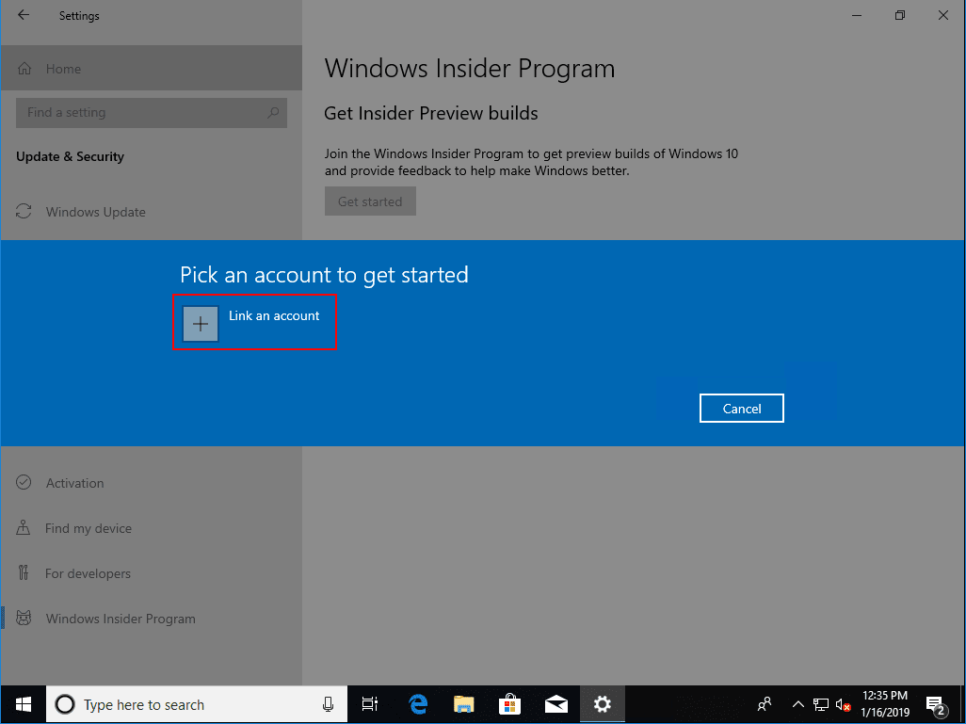Image resolution: width=966 pixels, height=724 pixels.
Task: Click the Get started button
Action: [x=370, y=201]
